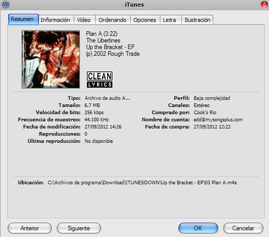Open the Opciones tab
This screenshot has height=237, width=269.
145,20
